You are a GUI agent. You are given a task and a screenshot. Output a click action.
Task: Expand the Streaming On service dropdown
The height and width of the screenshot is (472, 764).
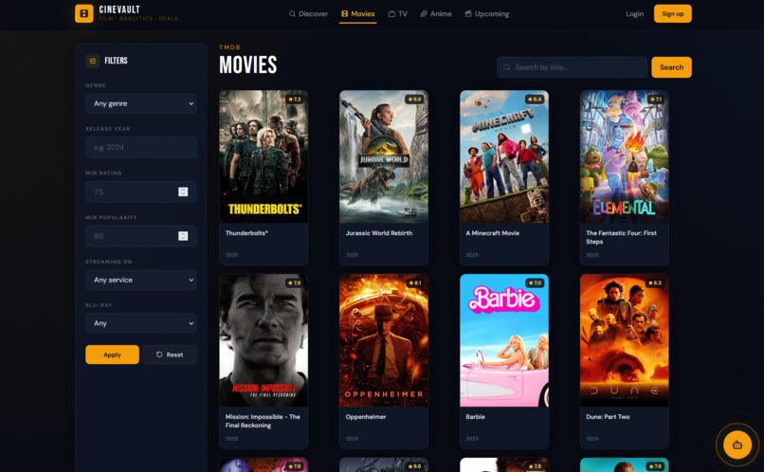tap(141, 280)
